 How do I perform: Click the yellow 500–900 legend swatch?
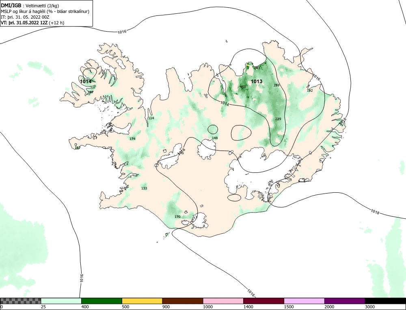coord(142,301)
